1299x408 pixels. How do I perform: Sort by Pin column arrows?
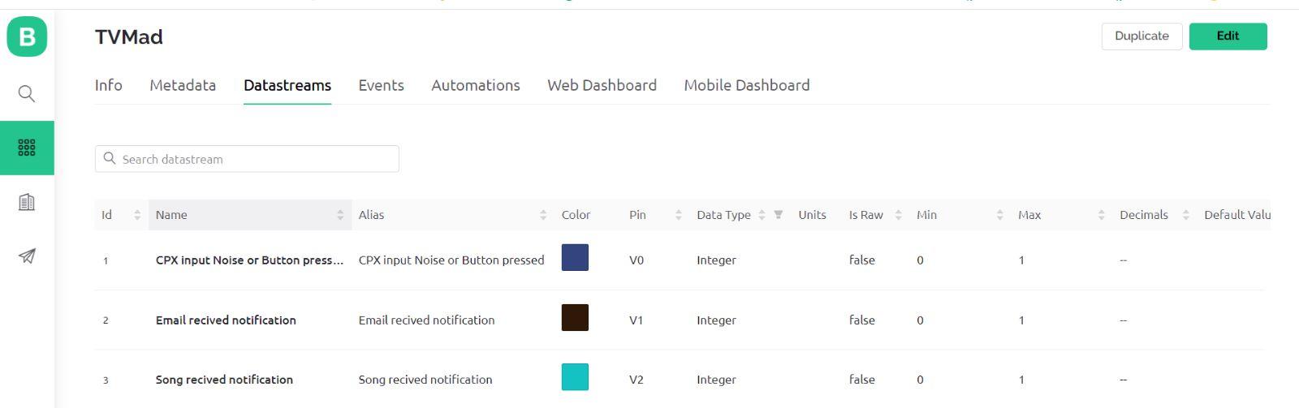pos(678,215)
